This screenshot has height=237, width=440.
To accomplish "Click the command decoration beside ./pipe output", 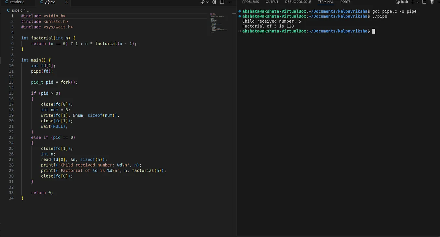I will point(239,16).
